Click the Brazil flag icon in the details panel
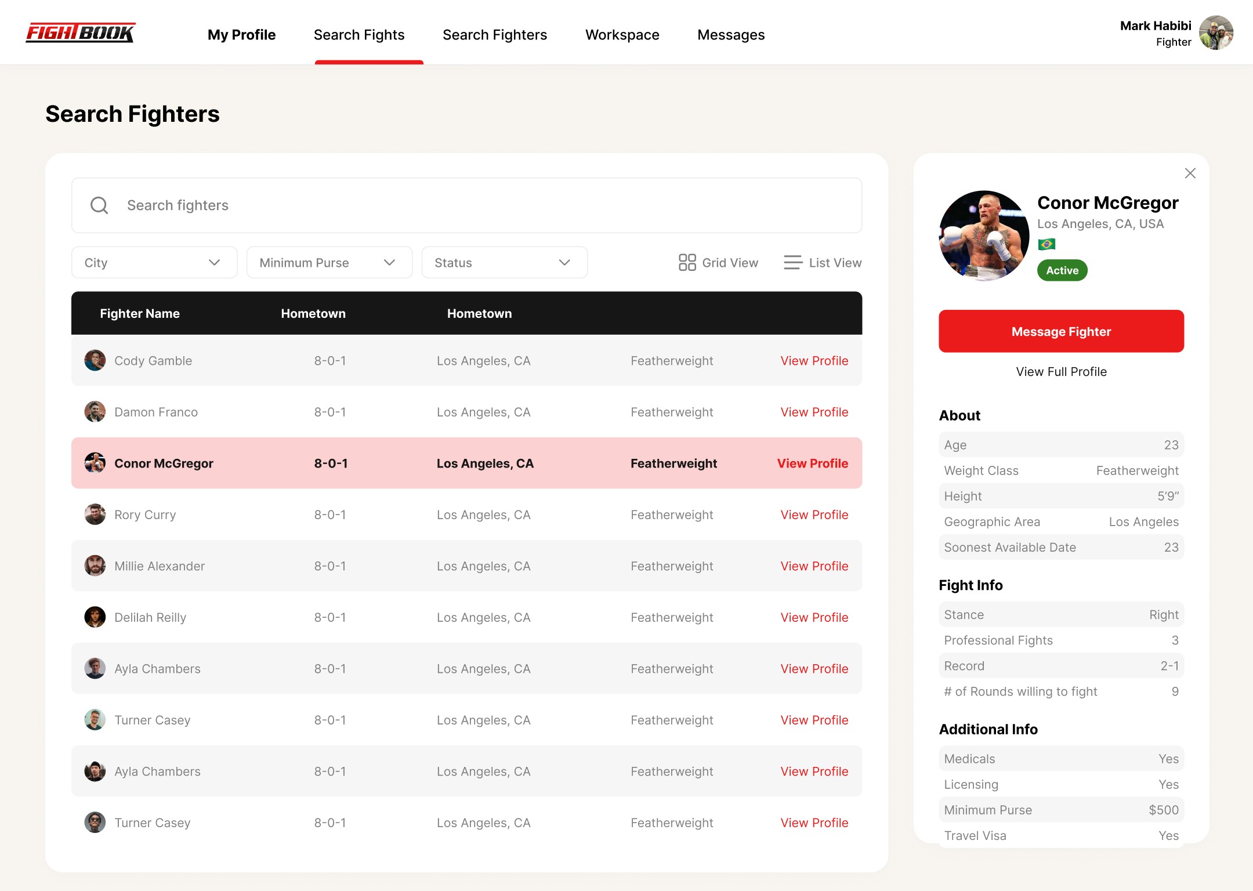Viewport: 1253px width, 891px height. tap(1046, 244)
